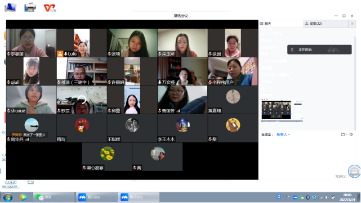This screenshot has width=361, height=203.
Task: Expand the arrow next to file icon
Action: (x=346, y=134)
